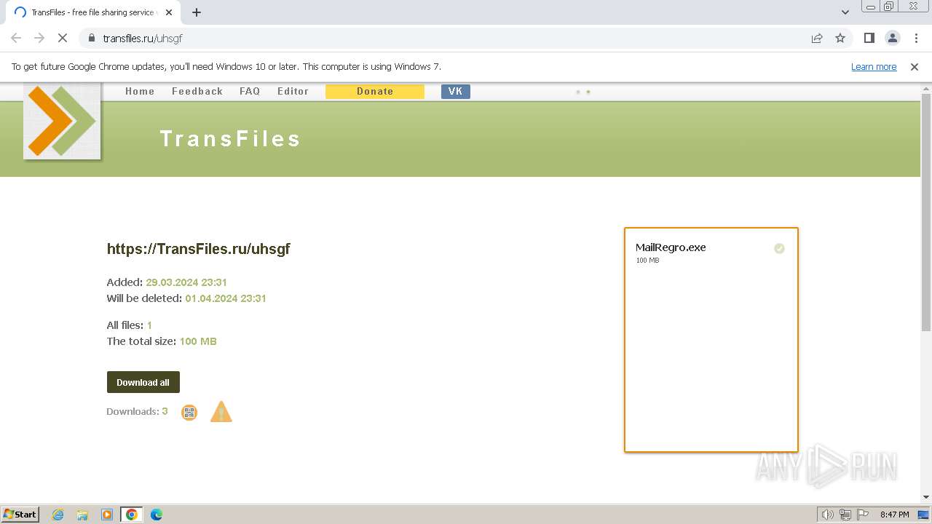Open the Editor menu item
Screen dimensions: 932x524
pos(293,92)
